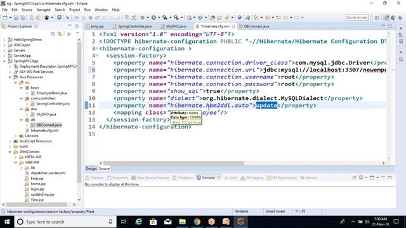
Task: Click the Collapse All icon in Project Explorer
Action: [x=53, y=34]
